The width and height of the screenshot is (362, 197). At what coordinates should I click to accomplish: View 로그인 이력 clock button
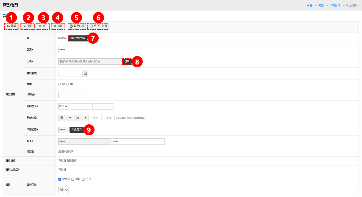tap(98, 26)
